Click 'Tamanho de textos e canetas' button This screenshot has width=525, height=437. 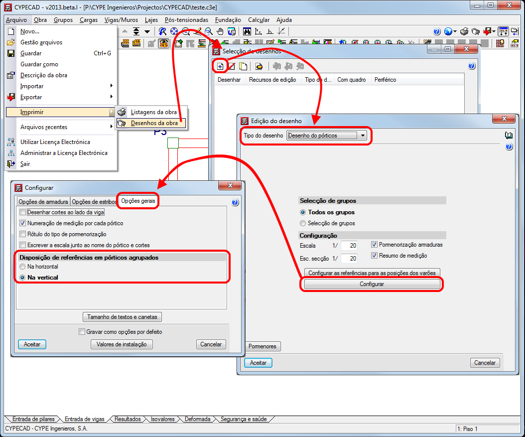122,317
